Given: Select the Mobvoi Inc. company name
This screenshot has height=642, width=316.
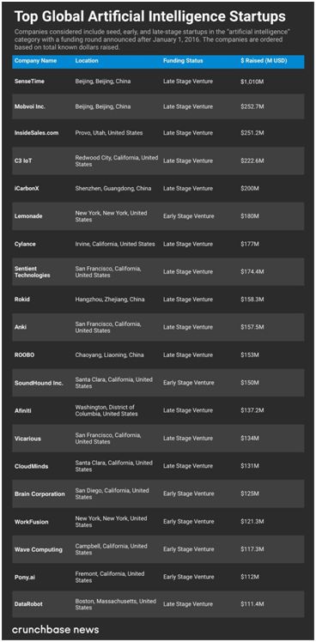Looking at the screenshot, I should click(x=32, y=106).
